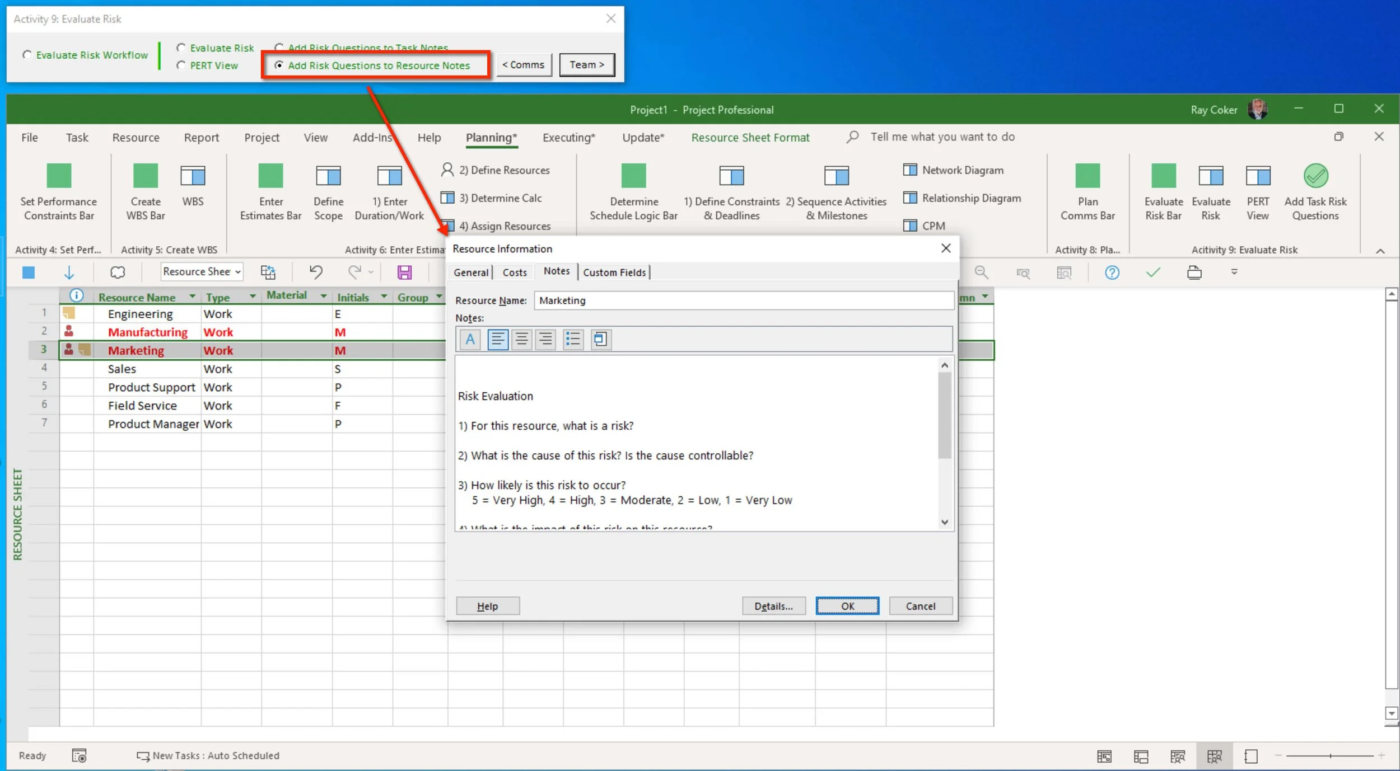
Task: Select the Evaluate Risk radio button
Action: [x=181, y=48]
